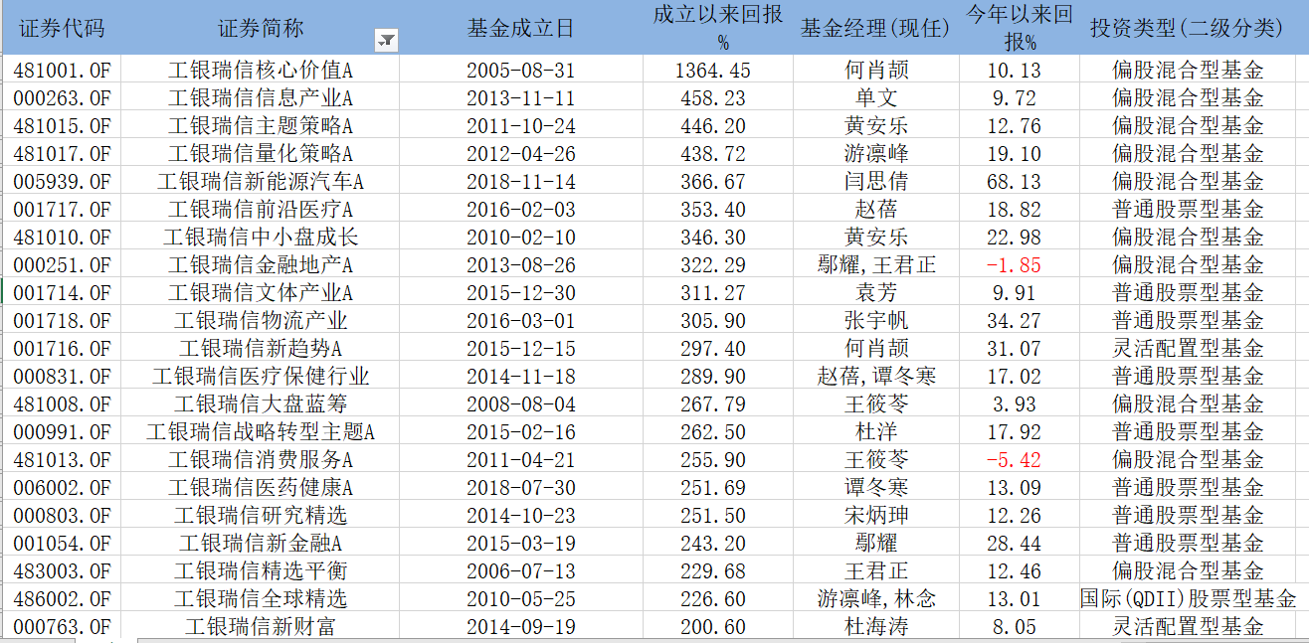Select the 证券代码 column header
This screenshot has width=1309, height=643.
tap(61, 28)
